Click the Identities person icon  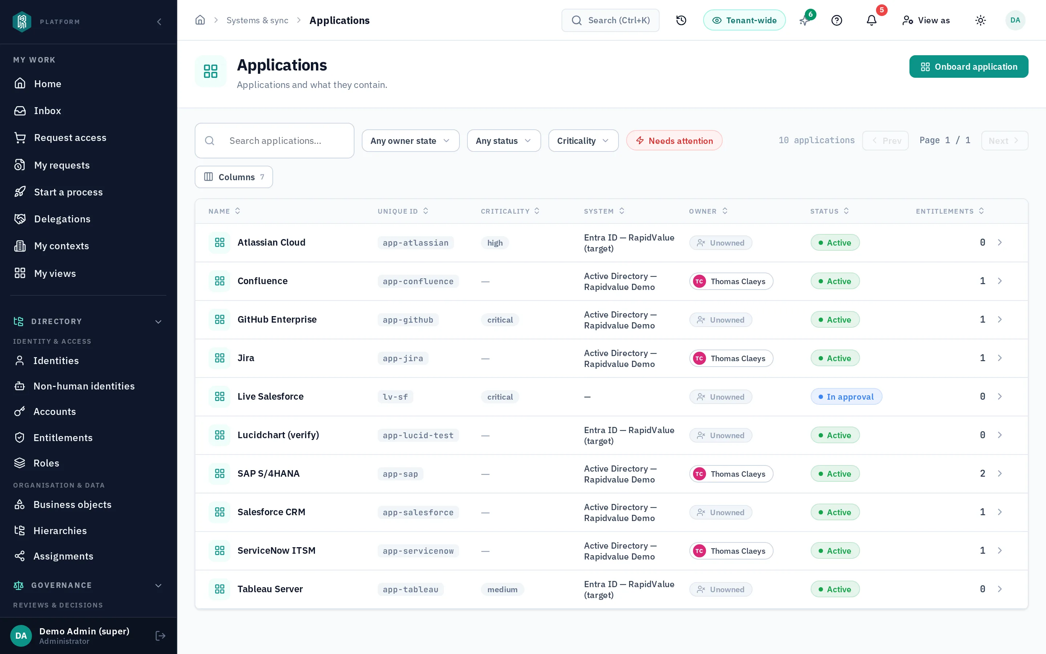point(20,360)
